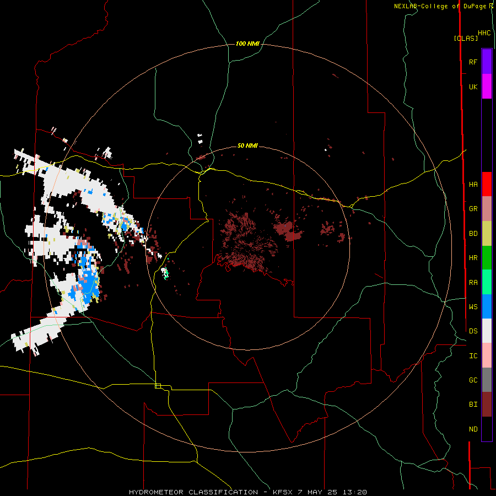Click the HHC product label

click(484, 33)
